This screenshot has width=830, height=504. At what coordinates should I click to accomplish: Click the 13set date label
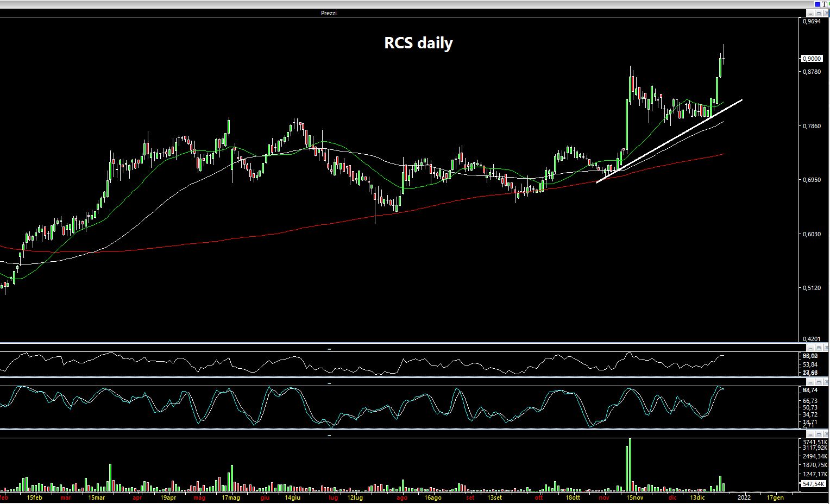494,497
